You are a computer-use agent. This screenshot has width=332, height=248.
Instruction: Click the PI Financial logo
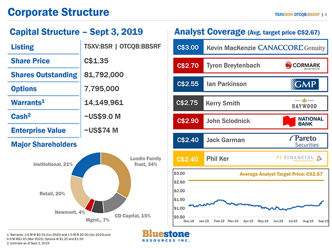(x=299, y=158)
